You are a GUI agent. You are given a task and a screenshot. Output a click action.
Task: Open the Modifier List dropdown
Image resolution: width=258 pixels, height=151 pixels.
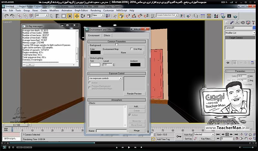click(x=254, y=33)
